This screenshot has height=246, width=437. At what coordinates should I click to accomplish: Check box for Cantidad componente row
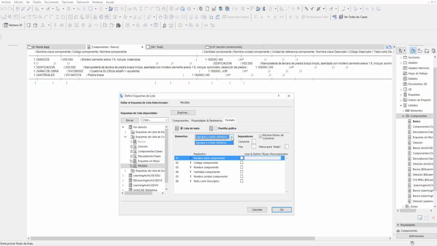(242, 172)
